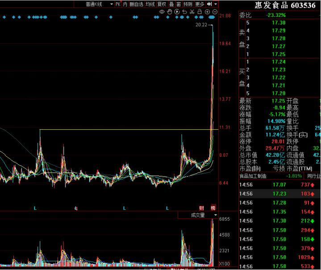Screen dimensions: 321x270
Task: Open the dropdown arrow after 更多
Action: 216,4
